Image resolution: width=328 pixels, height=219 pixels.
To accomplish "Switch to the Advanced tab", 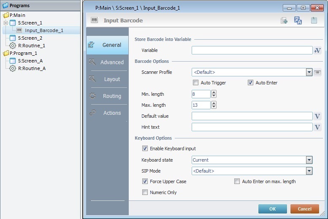I will click(107, 62).
